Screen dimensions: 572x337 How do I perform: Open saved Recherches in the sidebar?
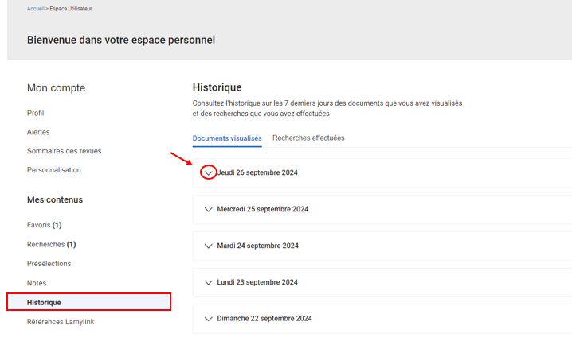[x=51, y=245]
